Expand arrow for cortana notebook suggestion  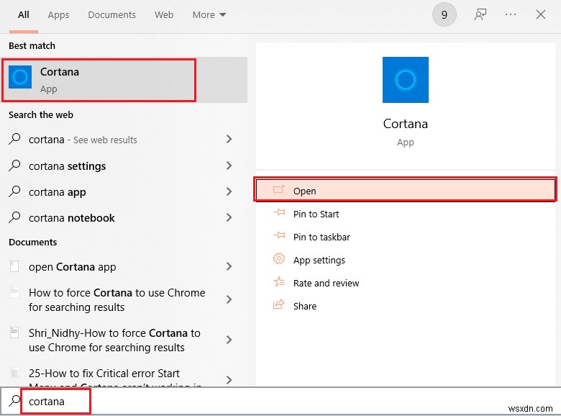229,218
